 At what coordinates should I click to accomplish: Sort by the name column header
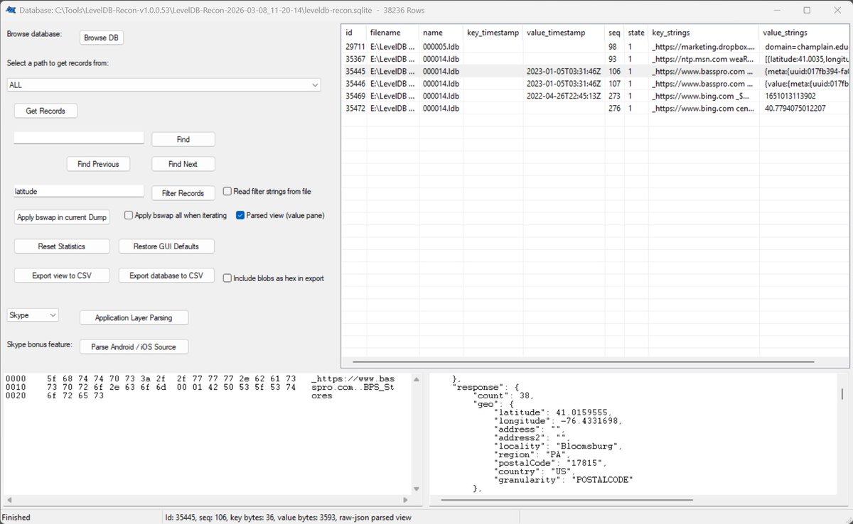coord(441,33)
